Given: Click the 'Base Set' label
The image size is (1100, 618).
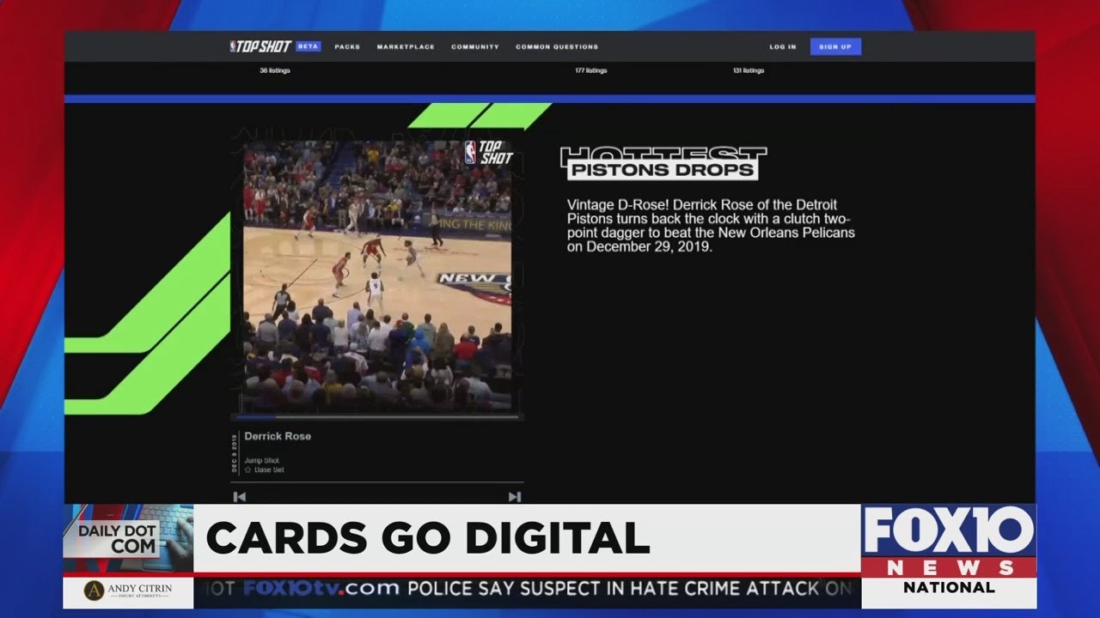Looking at the screenshot, I should point(269,470).
